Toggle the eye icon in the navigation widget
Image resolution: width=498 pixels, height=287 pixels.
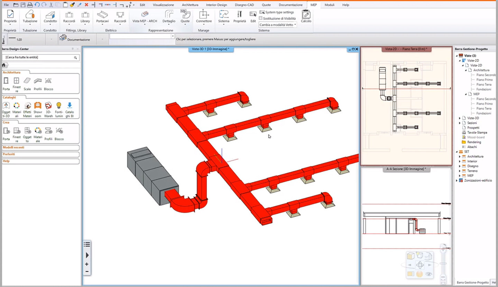pos(429,274)
